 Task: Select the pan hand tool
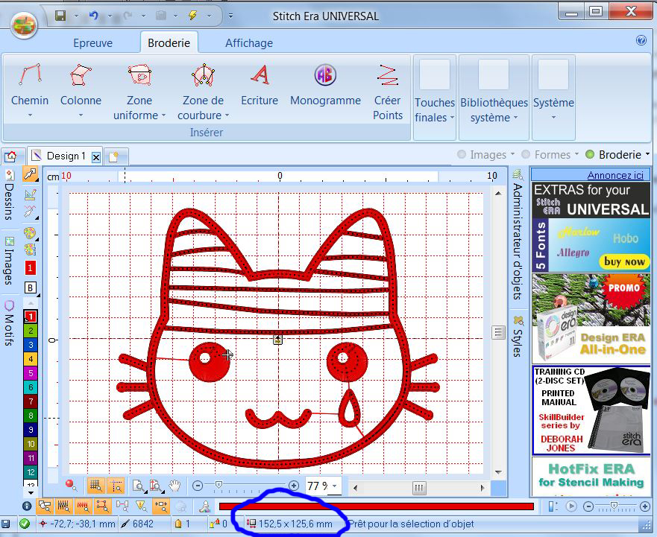coord(175,486)
